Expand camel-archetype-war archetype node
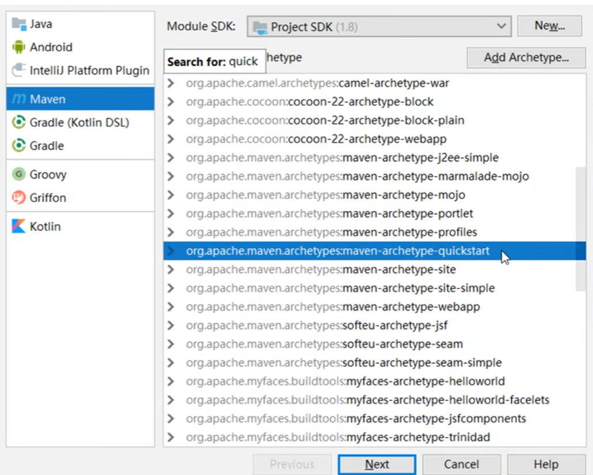Image resolution: width=593 pixels, height=475 pixels. pos(171,83)
